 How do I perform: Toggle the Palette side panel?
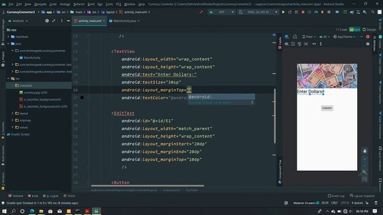click(x=280, y=44)
